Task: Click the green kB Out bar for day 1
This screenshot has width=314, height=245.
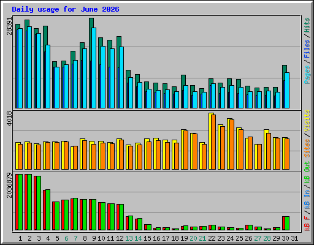Action: pos(20,202)
